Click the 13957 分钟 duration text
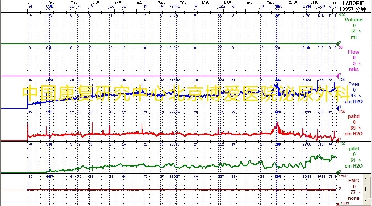 (352, 9)
